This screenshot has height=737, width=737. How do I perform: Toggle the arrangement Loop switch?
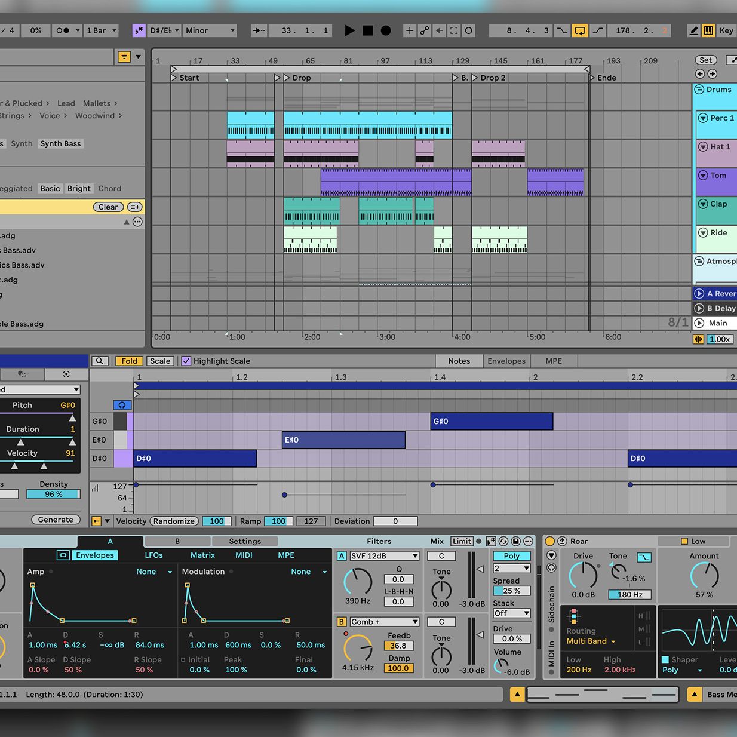pyautogui.click(x=579, y=30)
